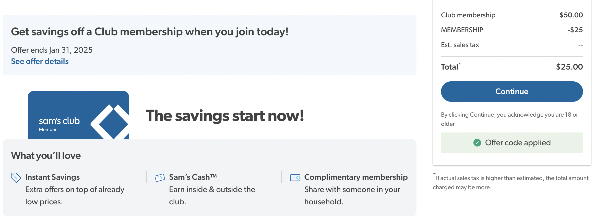Click the What you'll love section title

[46, 155]
